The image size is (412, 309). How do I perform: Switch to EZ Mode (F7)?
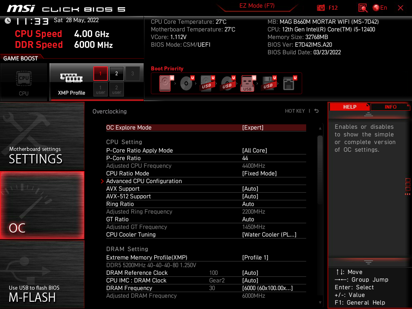[257, 6]
